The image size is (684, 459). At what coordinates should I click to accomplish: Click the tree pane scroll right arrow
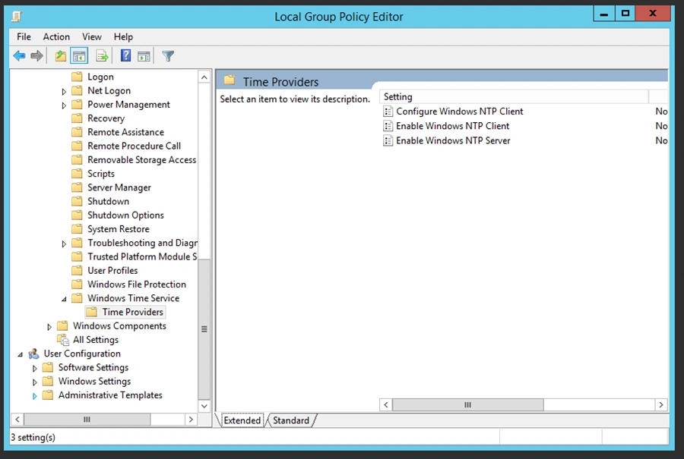pos(191,420)
